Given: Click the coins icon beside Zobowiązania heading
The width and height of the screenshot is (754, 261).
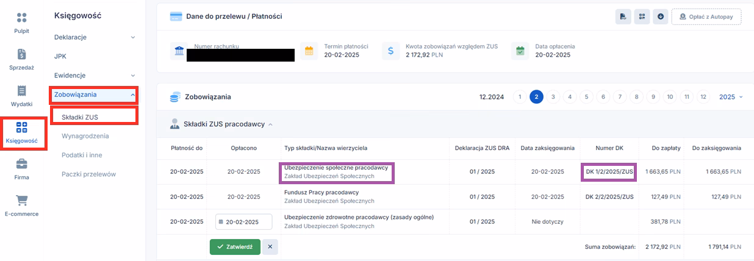Looking at the screenshot, I should 176,97.
